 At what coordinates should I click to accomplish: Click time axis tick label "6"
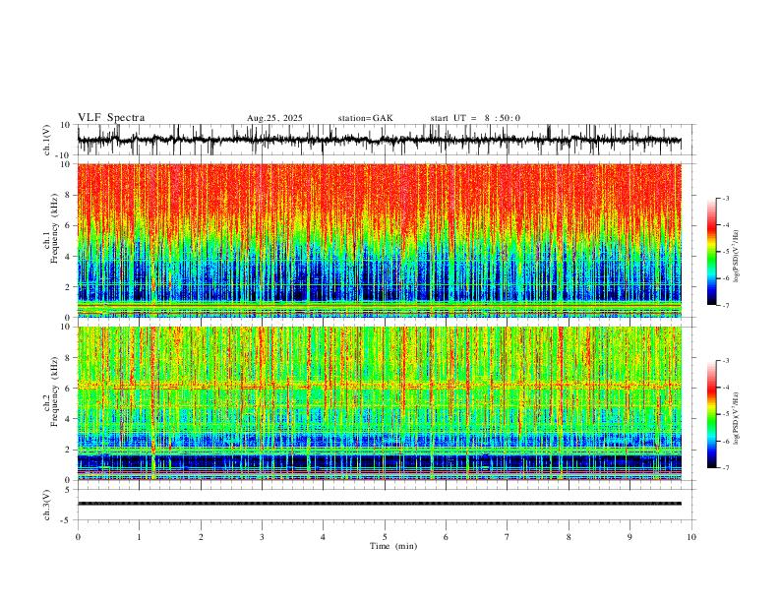click(446, 537)
